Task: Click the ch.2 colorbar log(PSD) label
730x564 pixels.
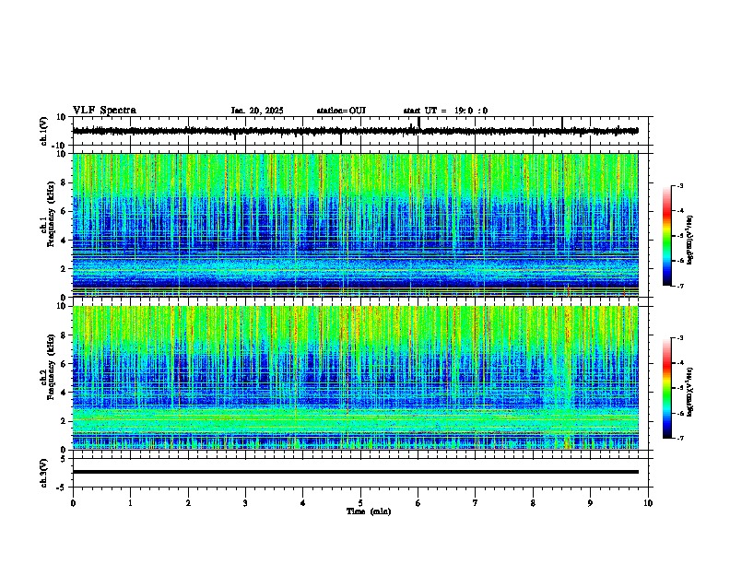Action: pyautogui.click(x=690, y=392)
